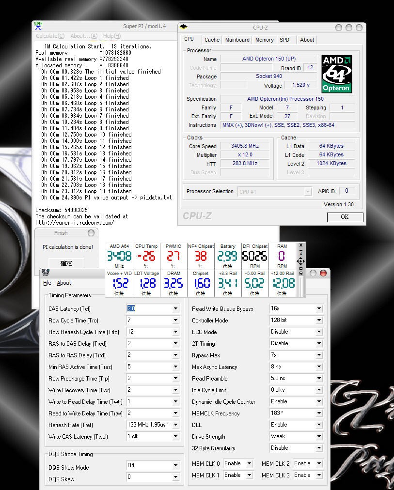394x490 pixels.
Task: Click the +3.3 Rail gauge
Action: (x=228, y=283)
